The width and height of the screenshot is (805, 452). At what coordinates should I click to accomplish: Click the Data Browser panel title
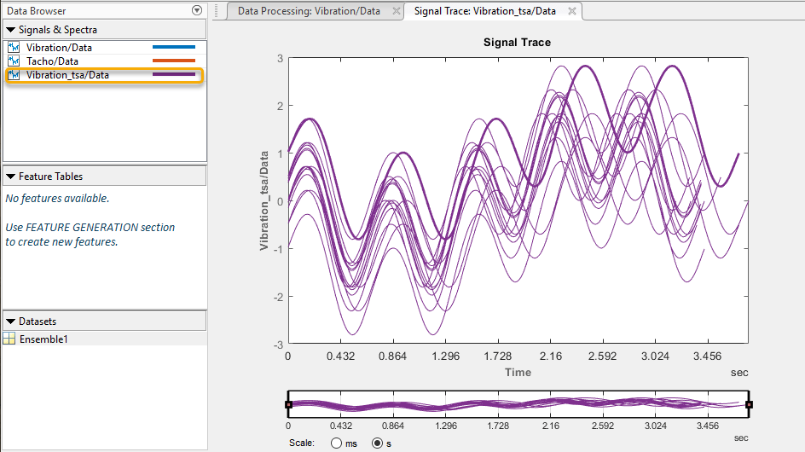point(37,11)
